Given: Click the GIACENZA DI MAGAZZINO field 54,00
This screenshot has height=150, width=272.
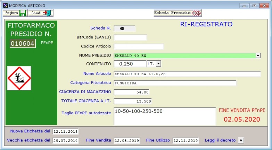Looking at the screenshot, I should click(x=132, y=92).
